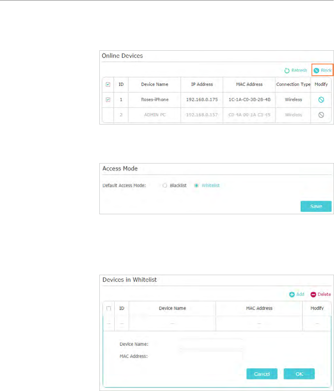Click the IP Address column header
The image size is (334, 391).
coord(202,84)
